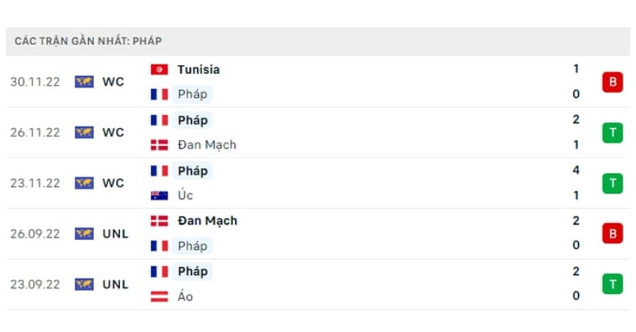This screenshot has width=636, height=332.
Task: Select the WC label on 26.11.22 row
Action: (113, 133)
